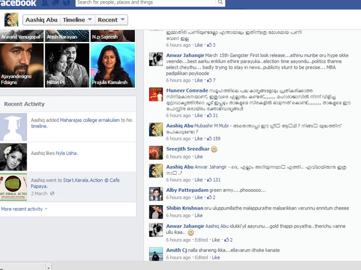Open the Recent dropdown
The image size is (361, 270).
111,20
